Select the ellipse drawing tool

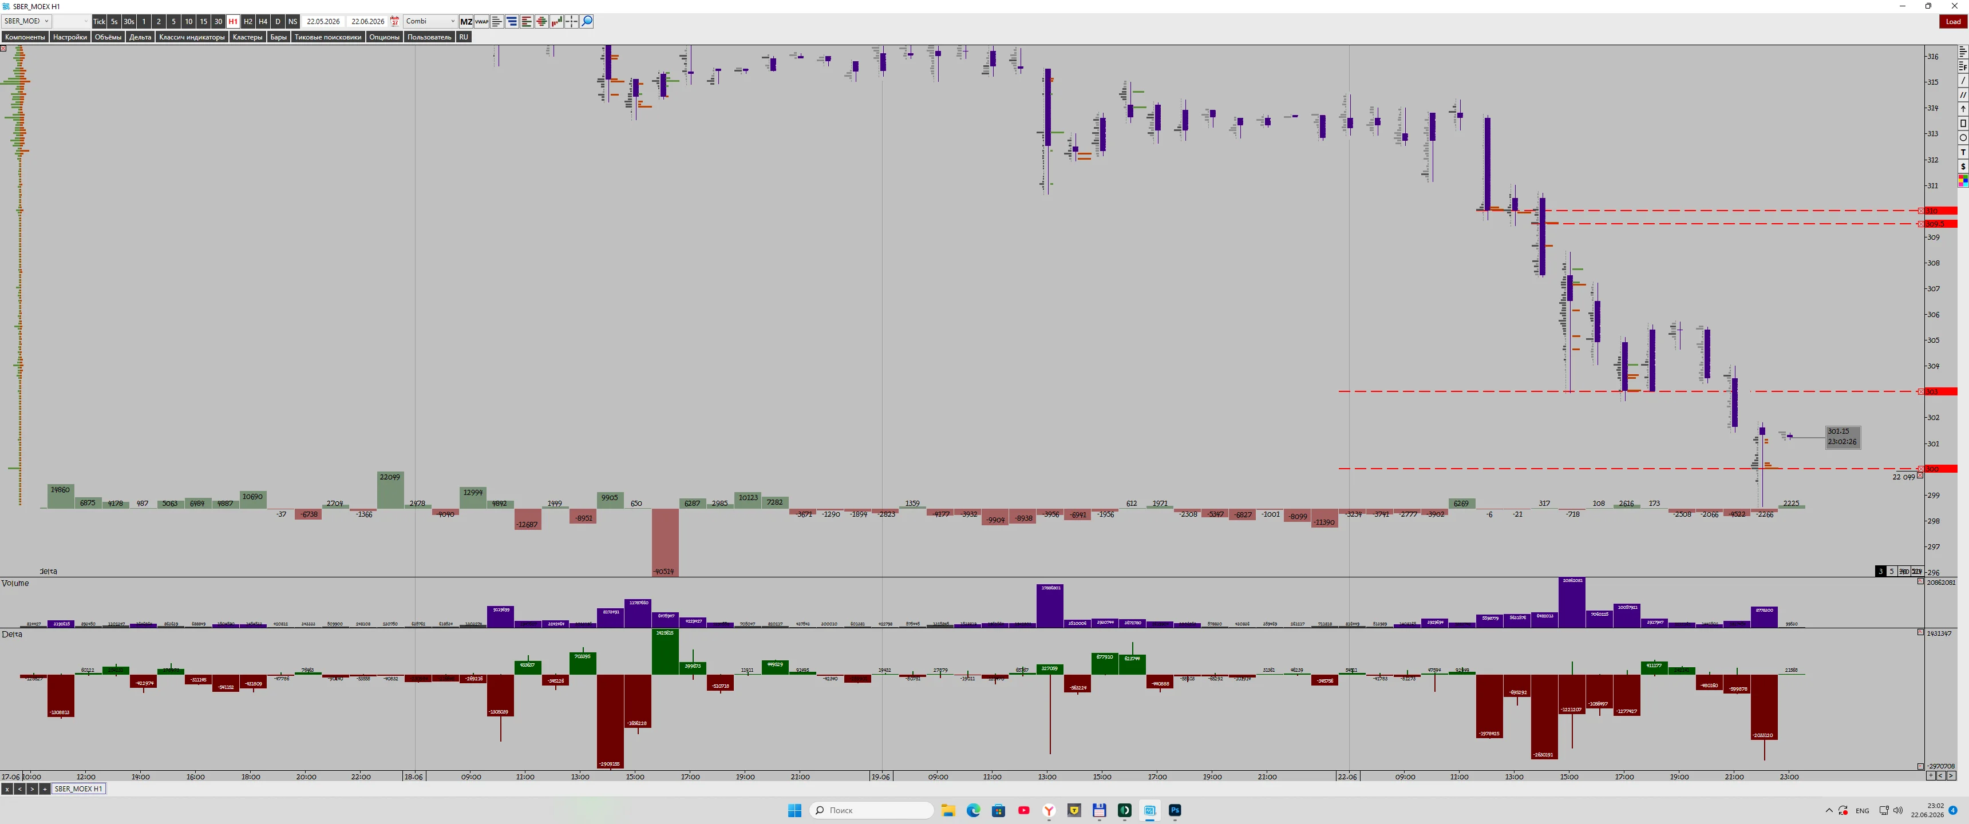tap(1963, 137)
